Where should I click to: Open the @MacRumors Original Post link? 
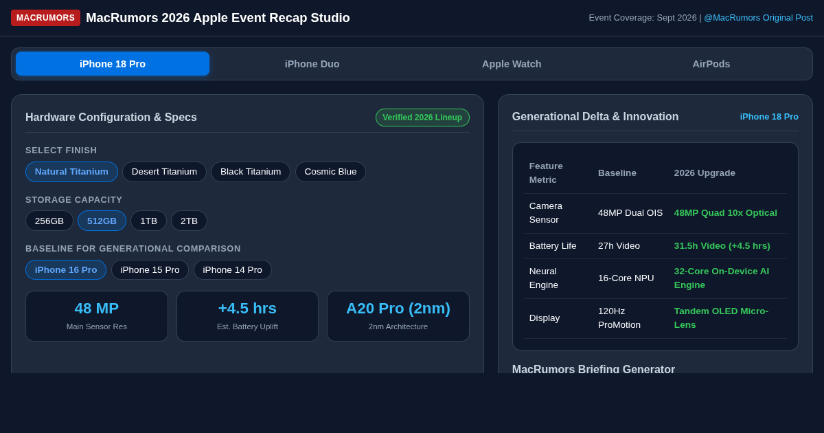coord(758,18)
